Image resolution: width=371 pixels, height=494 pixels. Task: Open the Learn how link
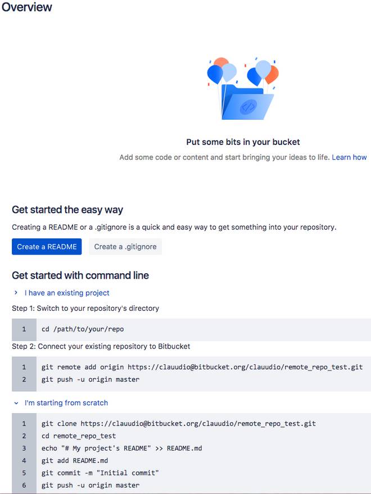coord(349,157)
